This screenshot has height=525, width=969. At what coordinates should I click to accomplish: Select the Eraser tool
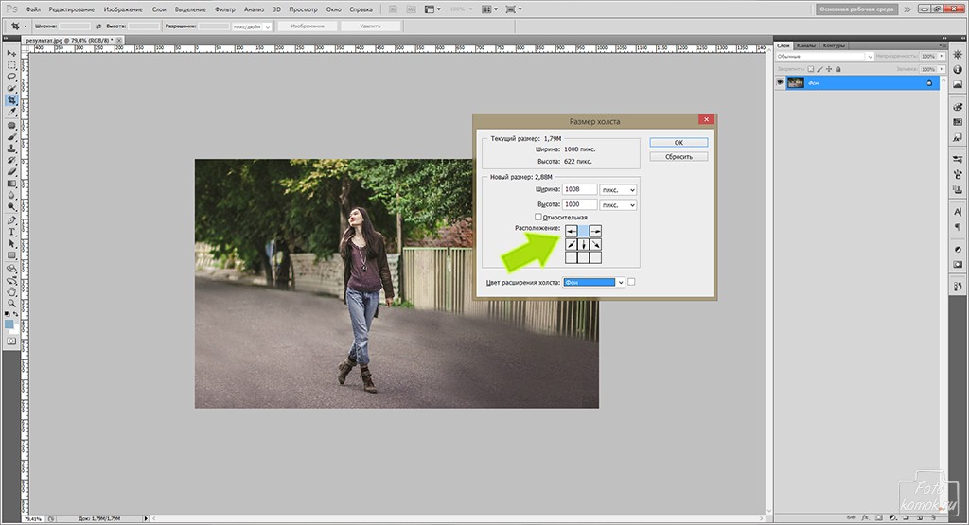11,172
